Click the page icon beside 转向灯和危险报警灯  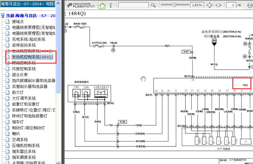pyautogui.click(x=8, y=116)
